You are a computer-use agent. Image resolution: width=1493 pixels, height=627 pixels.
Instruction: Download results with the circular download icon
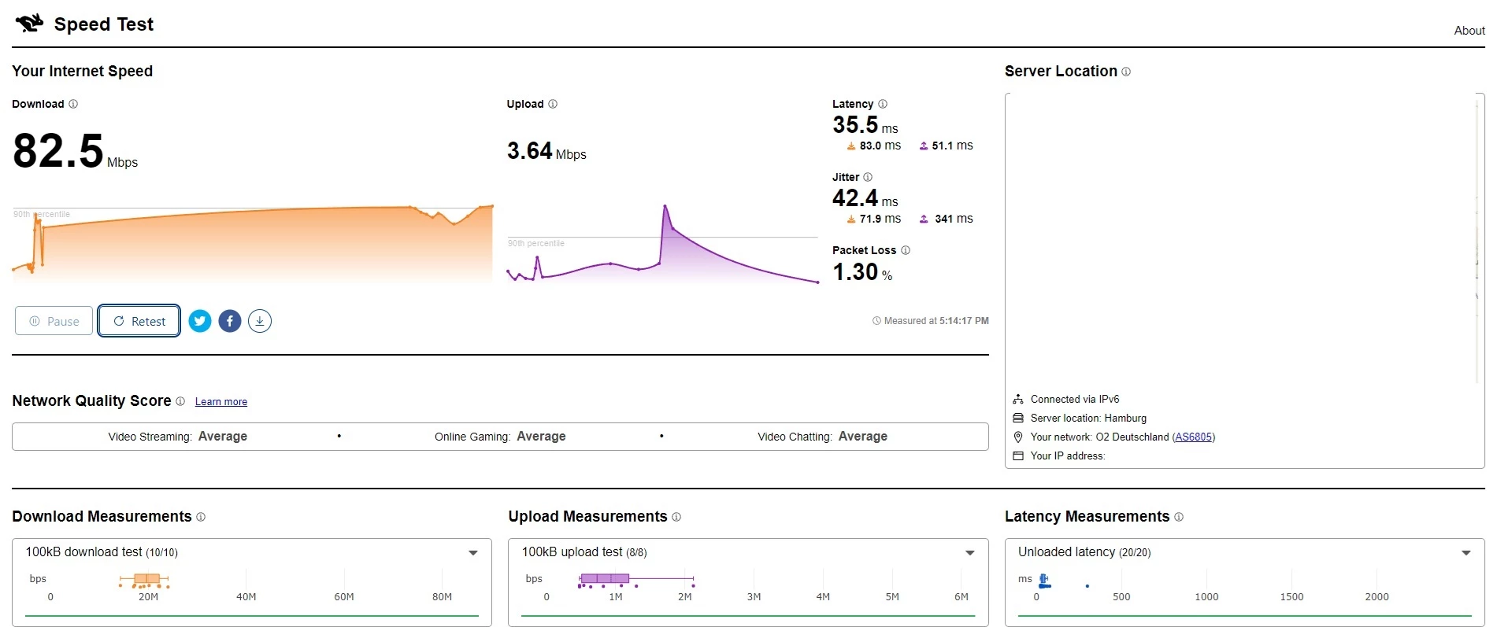pyautogui.click(x=260, y=321)
